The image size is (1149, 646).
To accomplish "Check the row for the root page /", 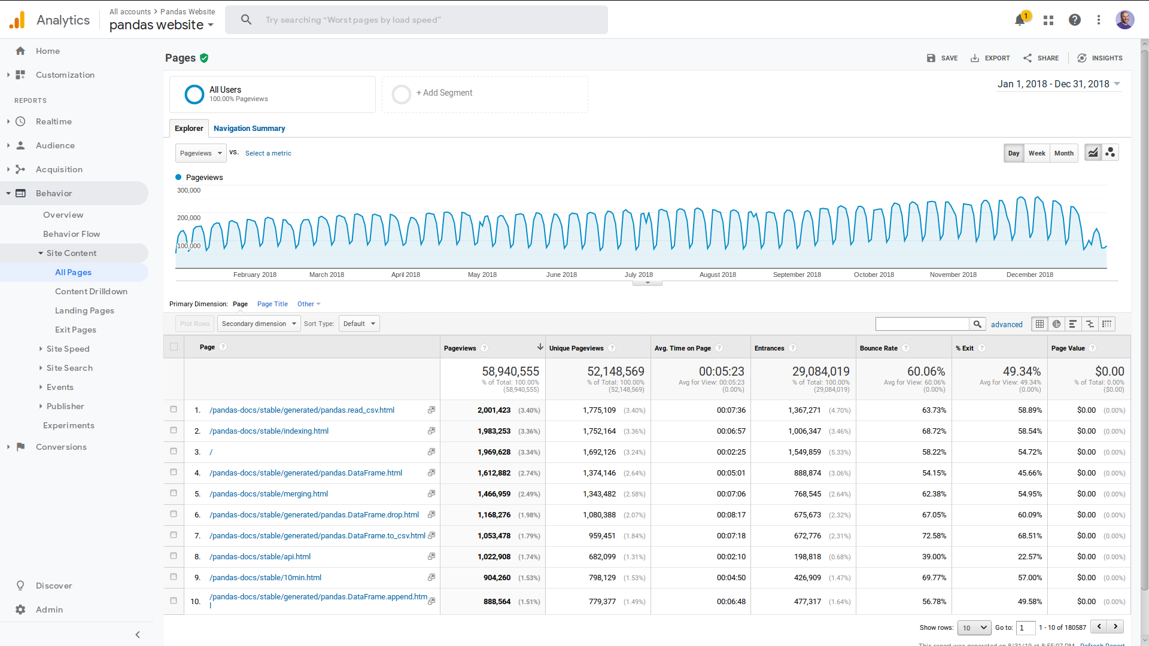I will pos(174,451).
